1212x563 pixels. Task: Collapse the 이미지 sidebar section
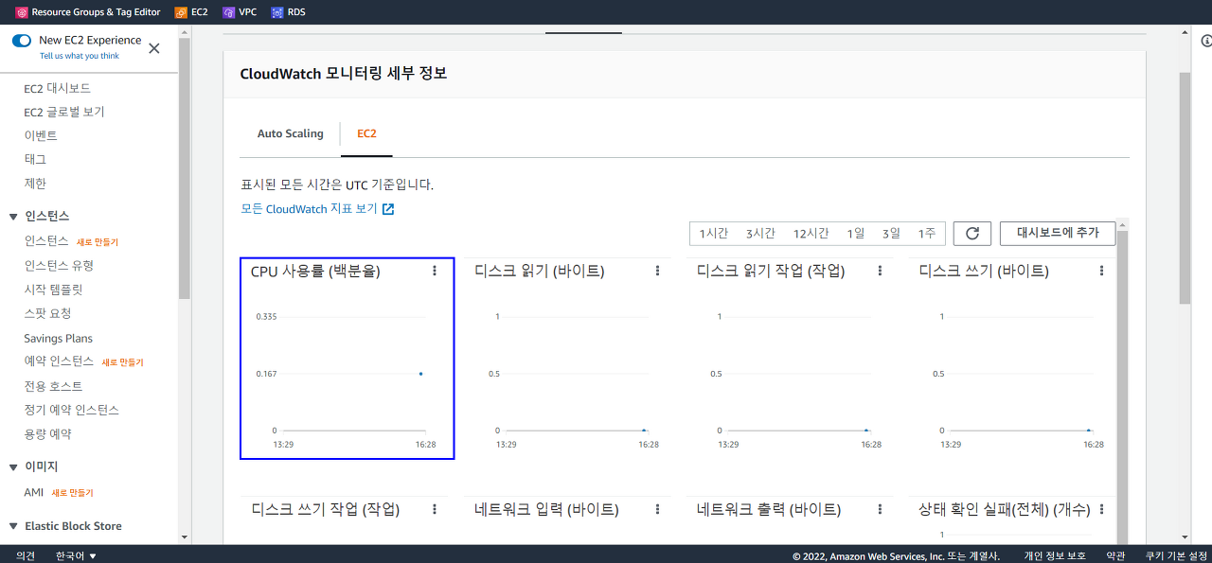tap(13, 467)
